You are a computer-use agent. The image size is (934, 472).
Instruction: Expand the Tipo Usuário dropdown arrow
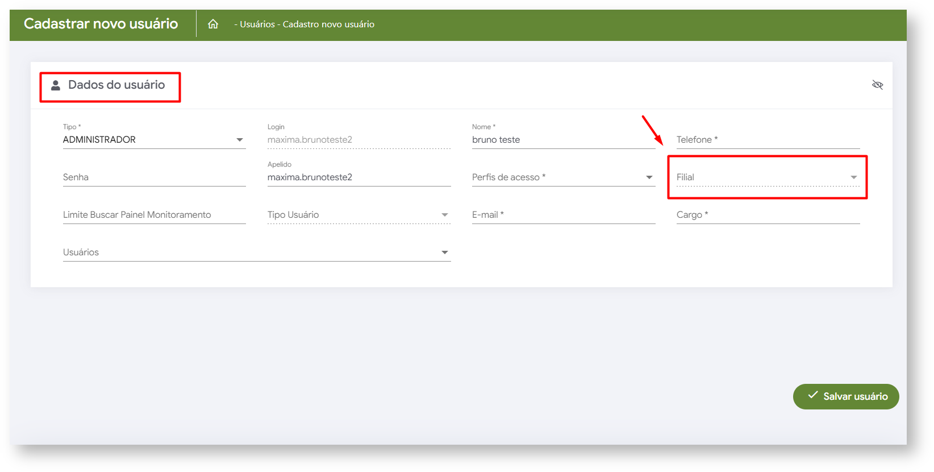click(444, 215)
